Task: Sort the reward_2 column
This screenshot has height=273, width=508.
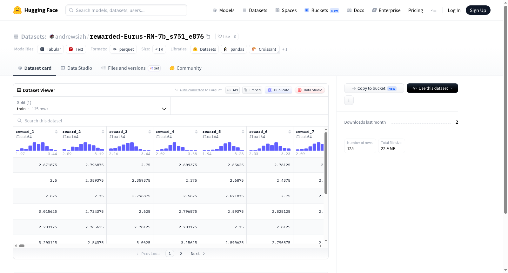Action: click(x=103, y=132)
